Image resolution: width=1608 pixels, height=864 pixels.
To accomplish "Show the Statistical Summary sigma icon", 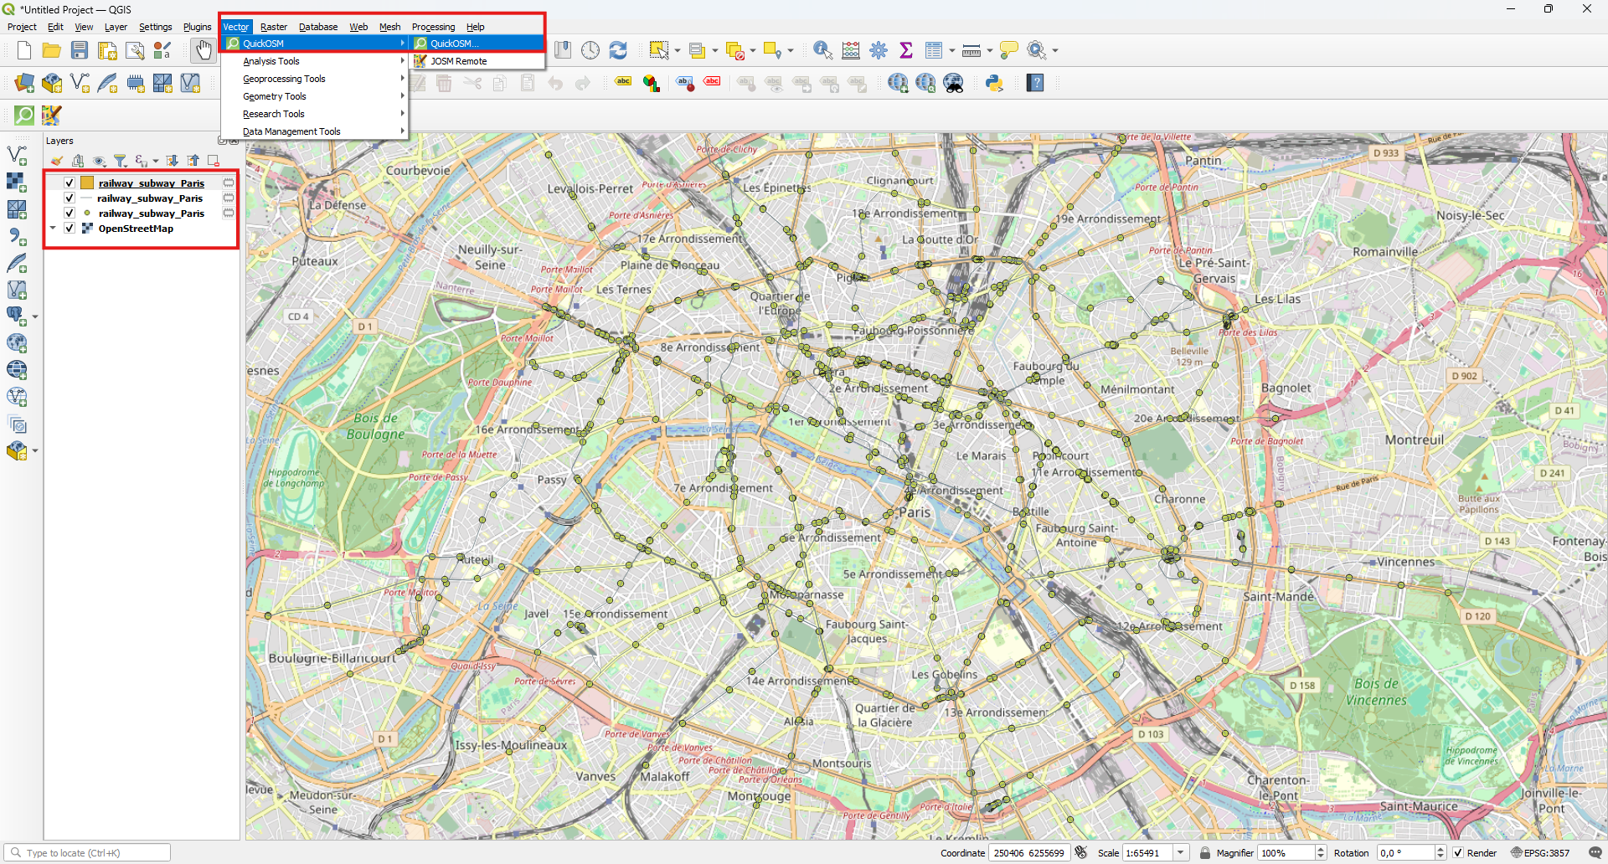I will coord(906,50).
